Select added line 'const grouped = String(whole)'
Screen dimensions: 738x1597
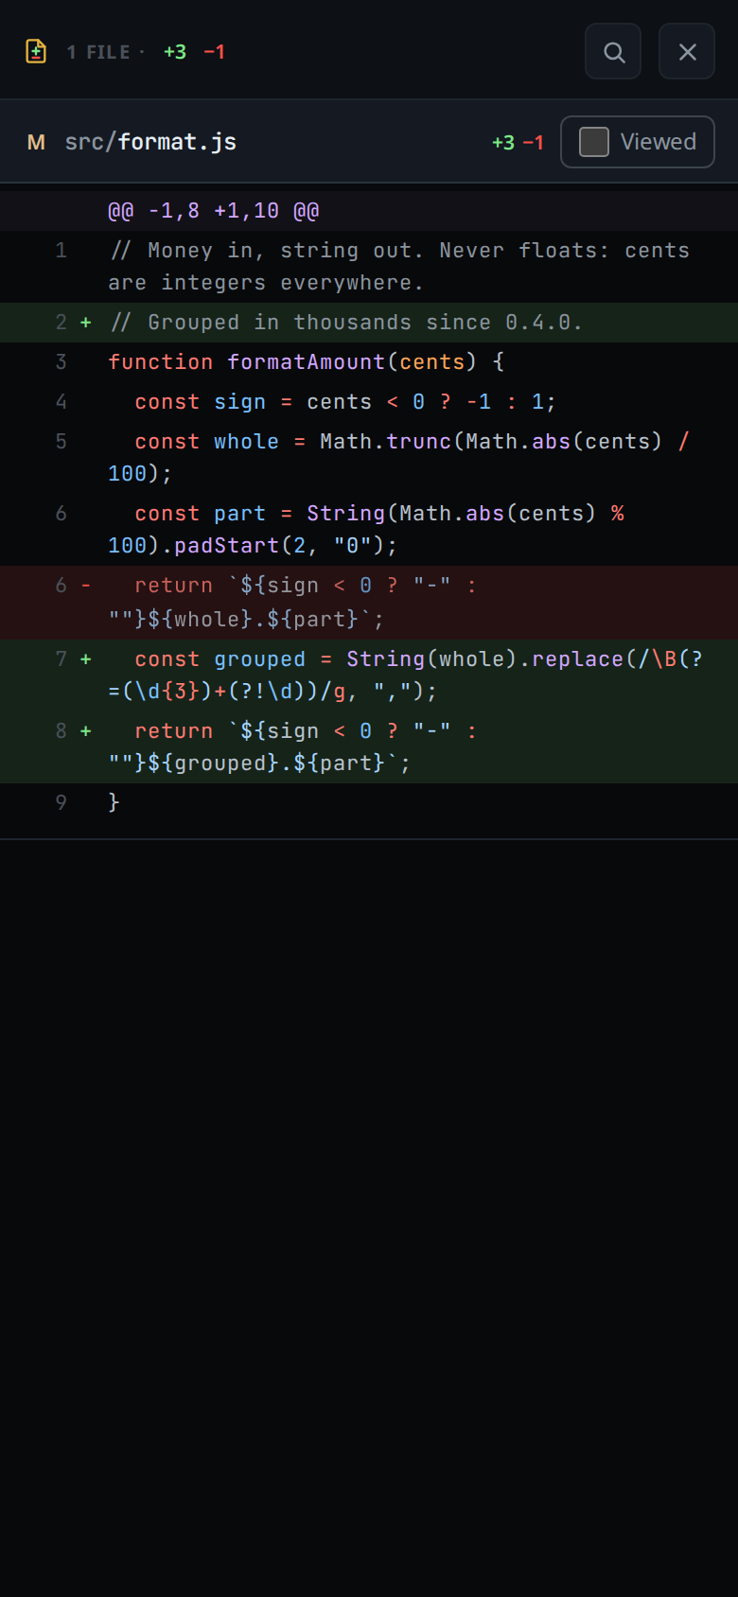369,676
